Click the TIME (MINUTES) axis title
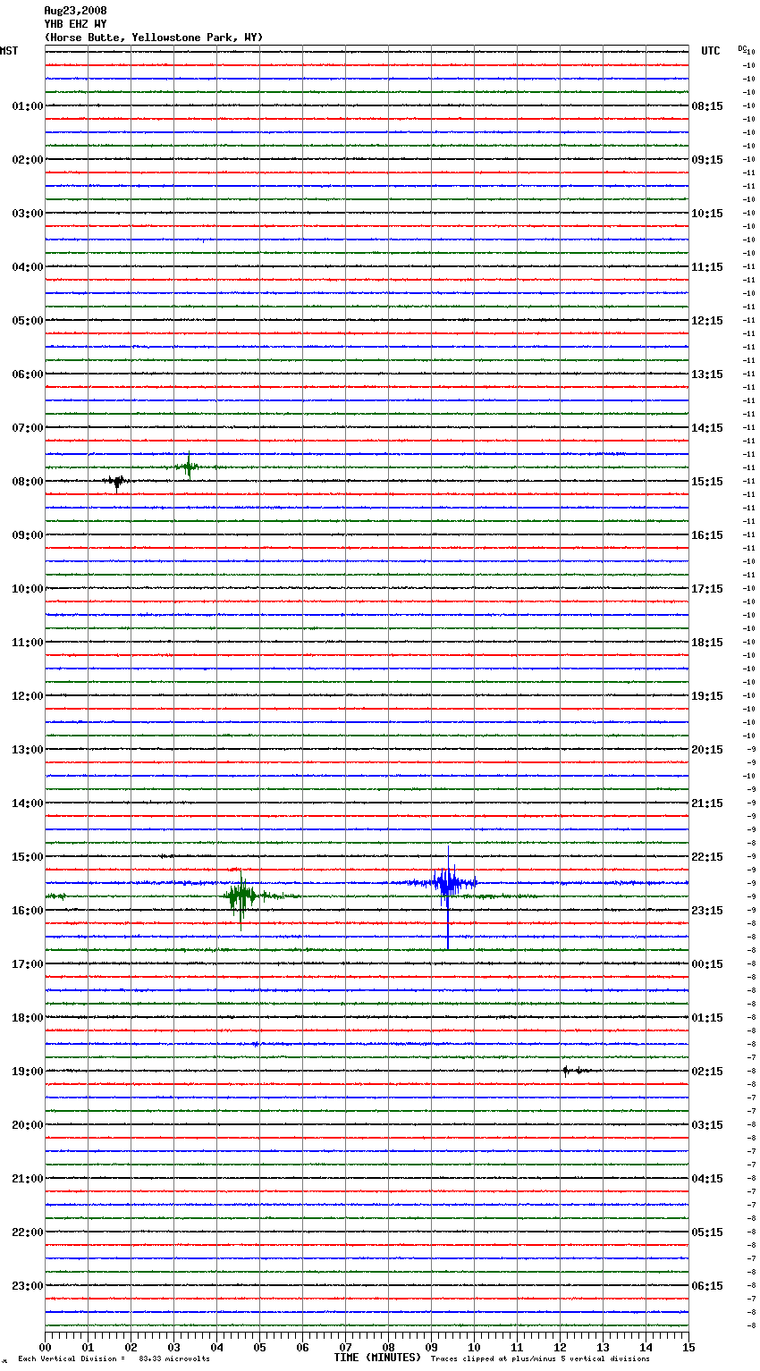The height and width of the screenshot is (1371, 760). pyautogui.click(x=377, y=1358)
